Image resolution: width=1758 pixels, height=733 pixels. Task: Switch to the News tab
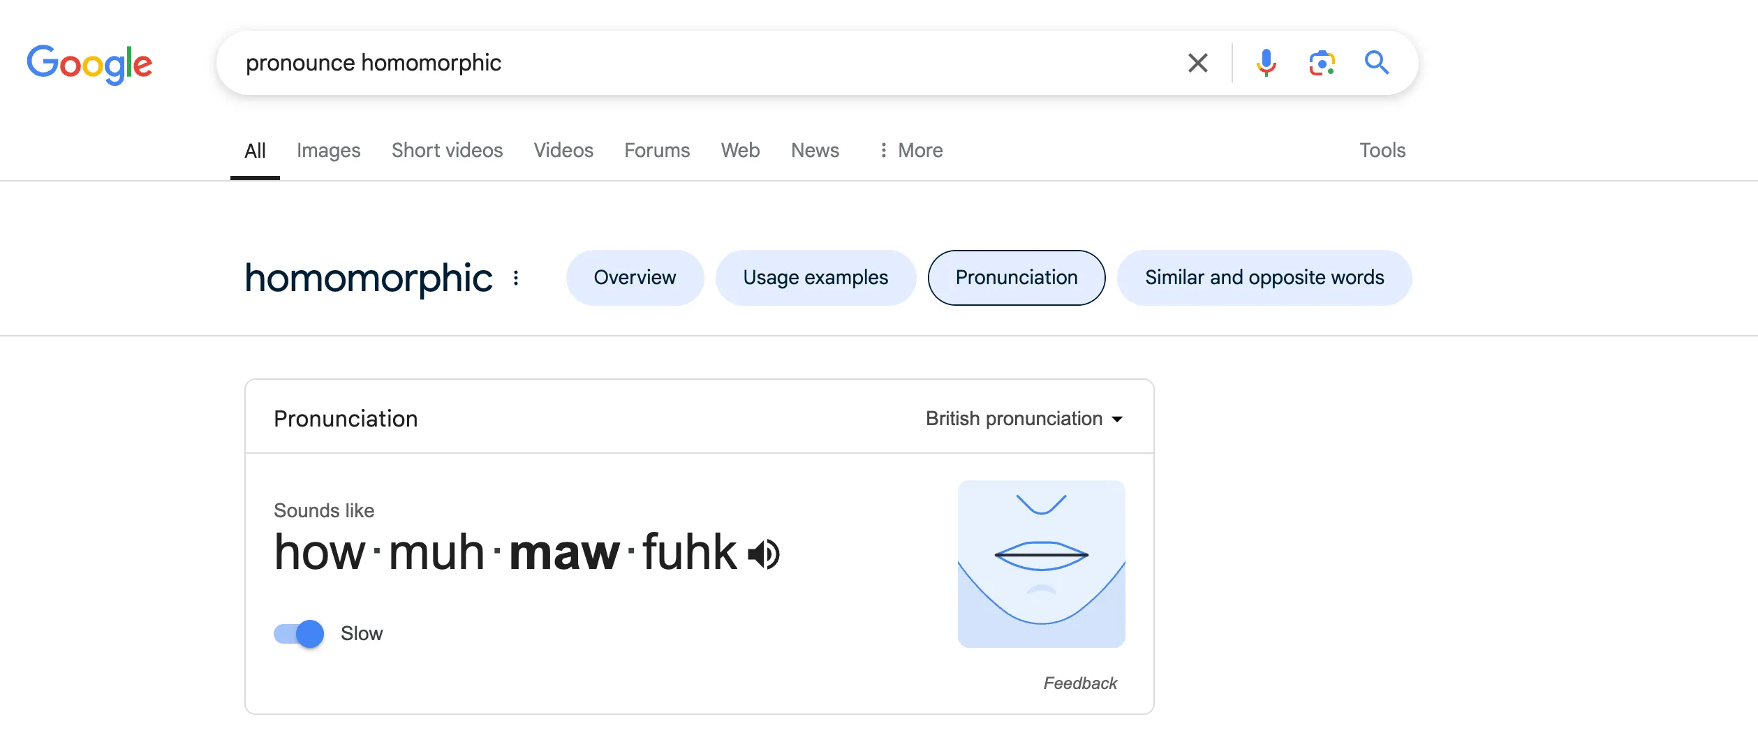click(815, 150)
